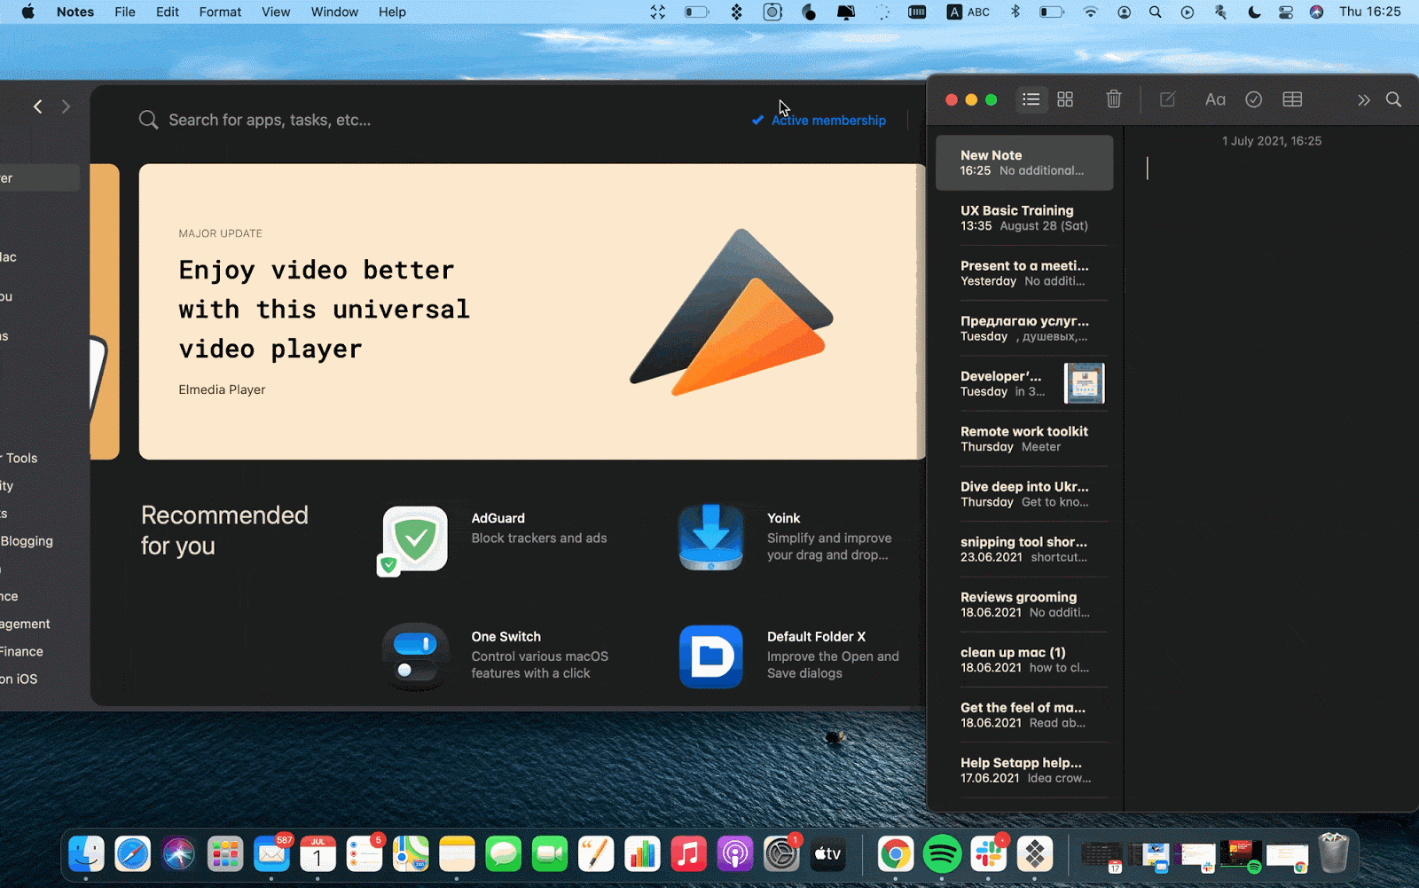This screenshot has height=888, width=1419.
Task: Open the Предлагаю услуг... note
Action: (1024, 328)
